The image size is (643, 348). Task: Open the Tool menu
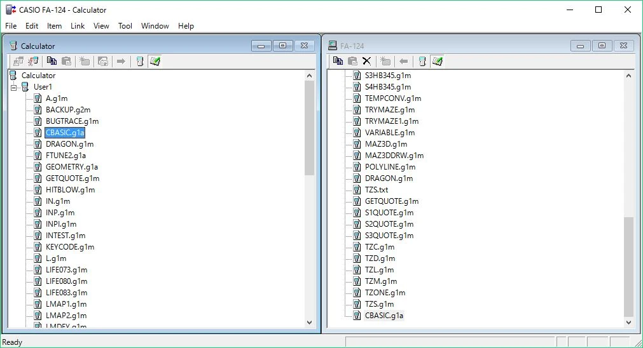pos(125,26)
